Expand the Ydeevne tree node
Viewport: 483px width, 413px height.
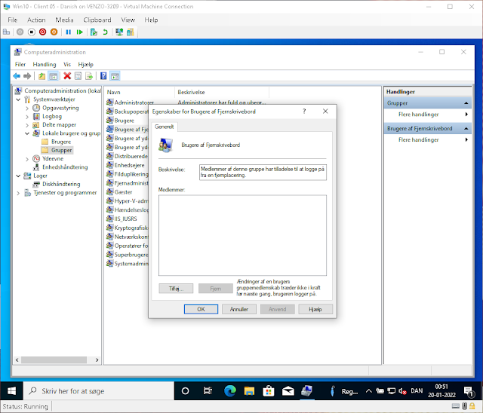[27, 159]
